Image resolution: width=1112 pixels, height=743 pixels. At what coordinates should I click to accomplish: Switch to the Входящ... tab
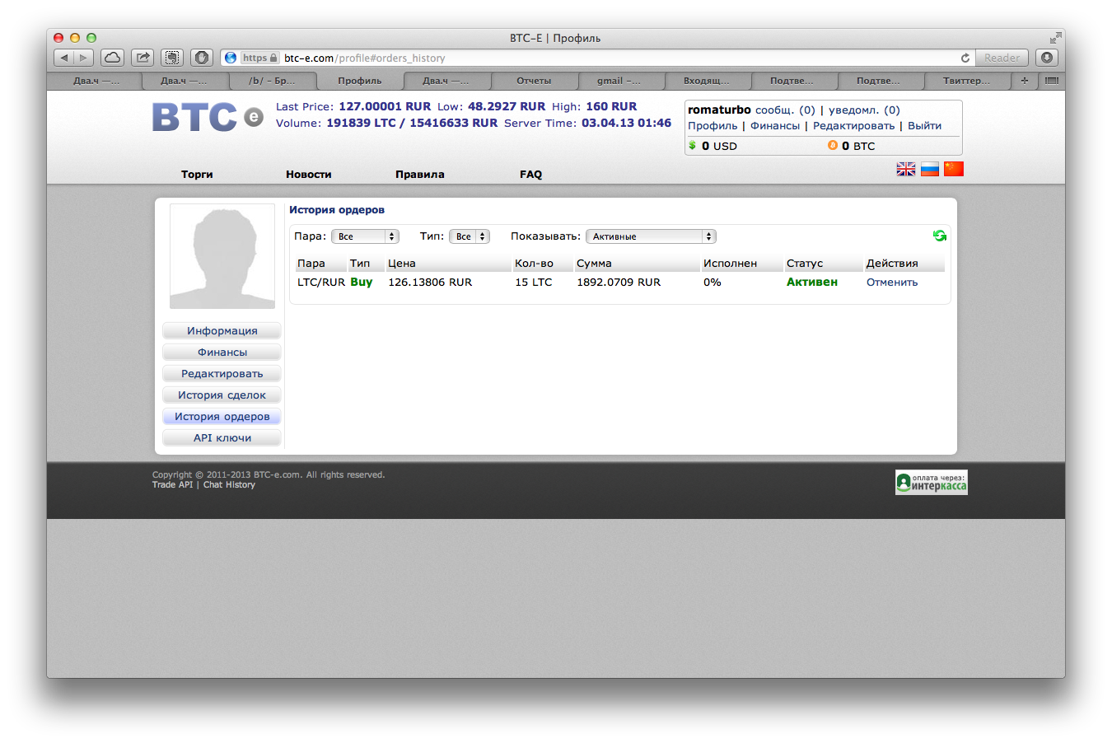[x=707, y=81]
